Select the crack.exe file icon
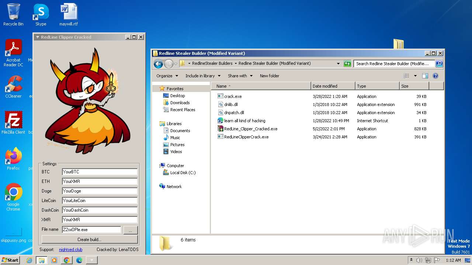 (221, 96)
